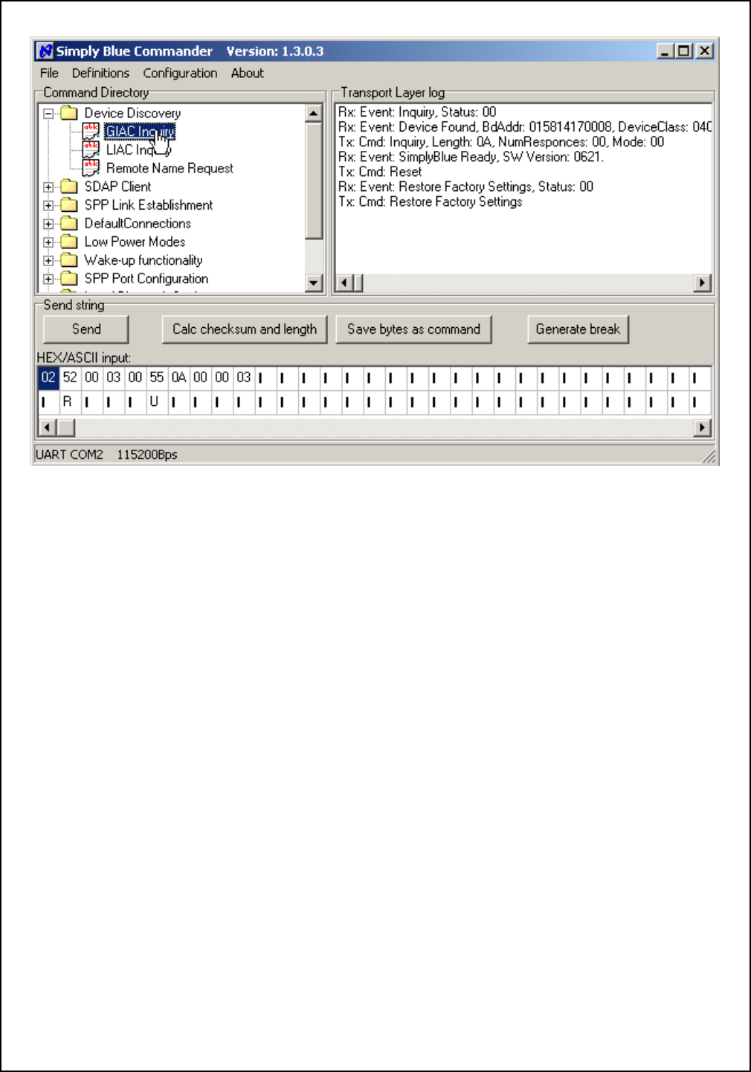Expand the DefaultConnections tree node

(x=48, y=224)
